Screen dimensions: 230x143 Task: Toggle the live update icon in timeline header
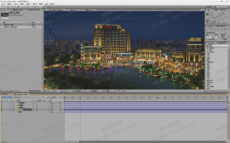click(x=44, y=97)
